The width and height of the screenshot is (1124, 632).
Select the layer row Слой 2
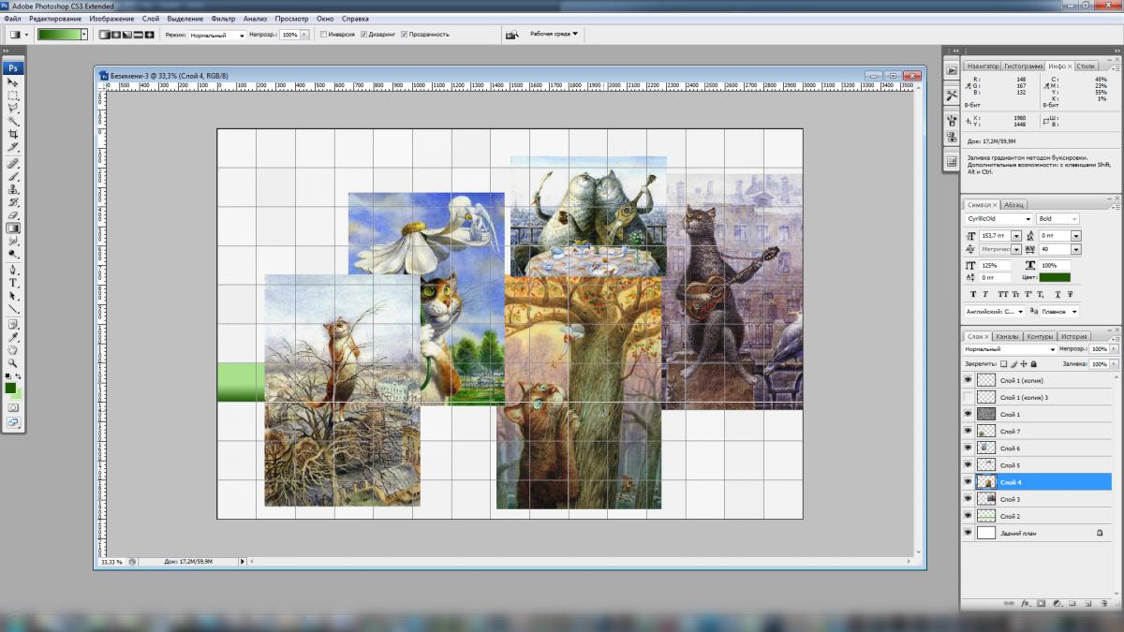click(1036, 515)
